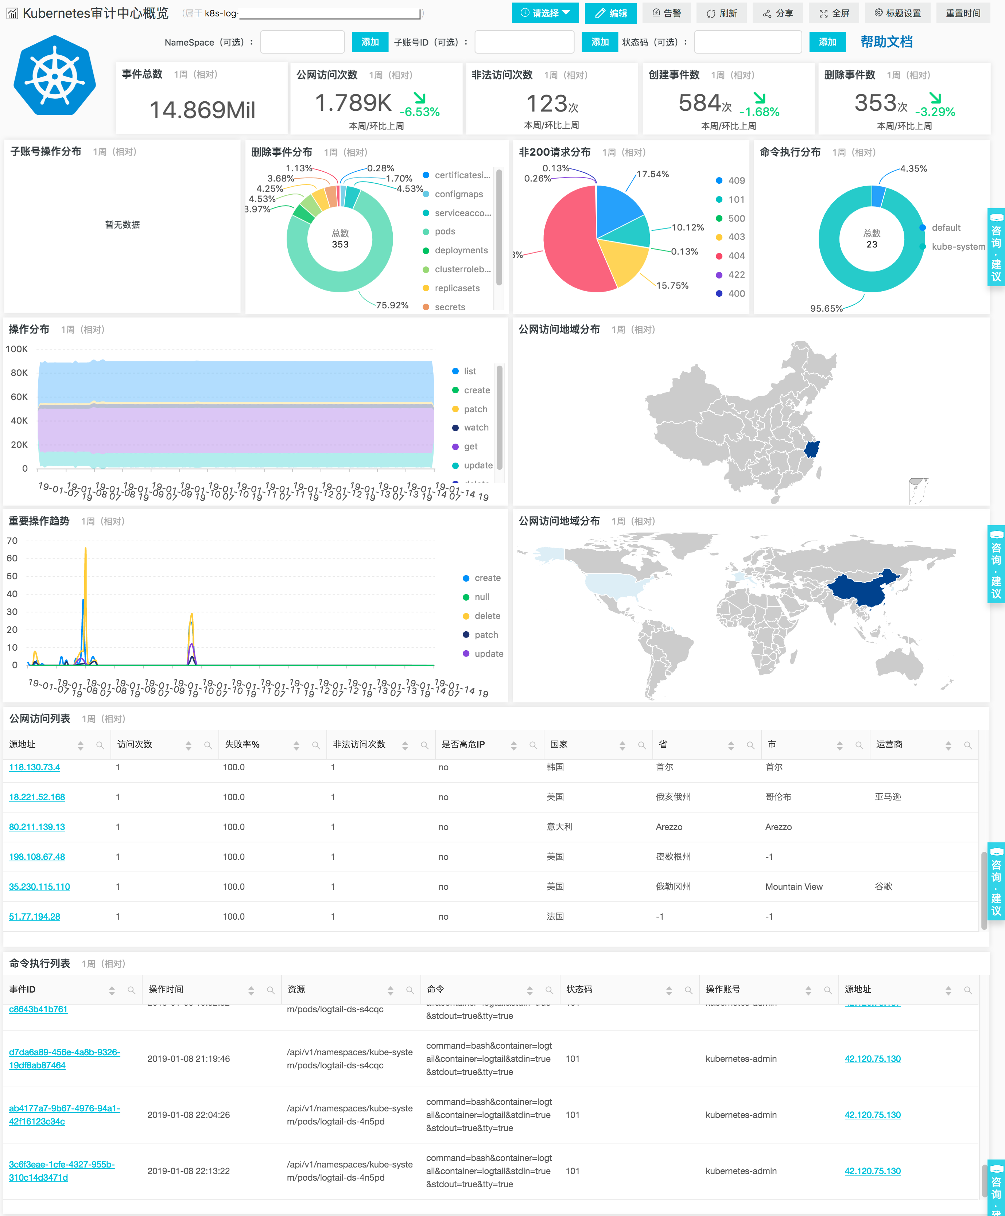
Task: Click the NameSpace input field
Action: tap(302, 42)
